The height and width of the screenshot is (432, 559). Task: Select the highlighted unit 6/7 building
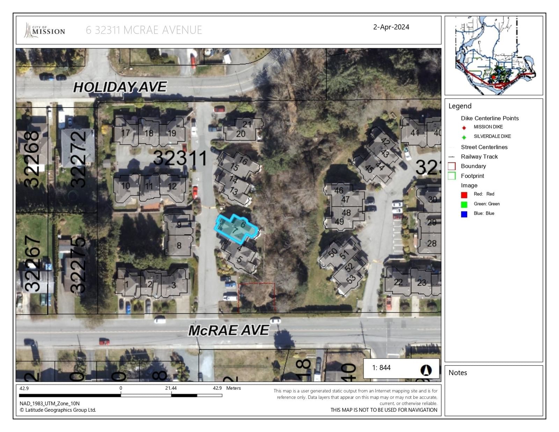pos(237,229)
